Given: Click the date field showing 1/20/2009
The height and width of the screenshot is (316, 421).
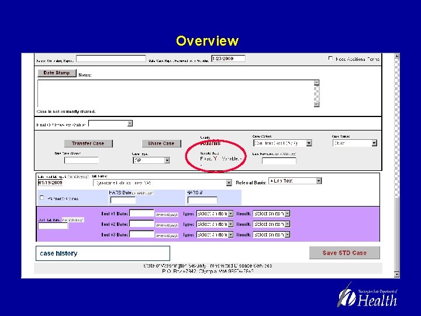Looking at the screenshot, I should [x=228, y=59].
